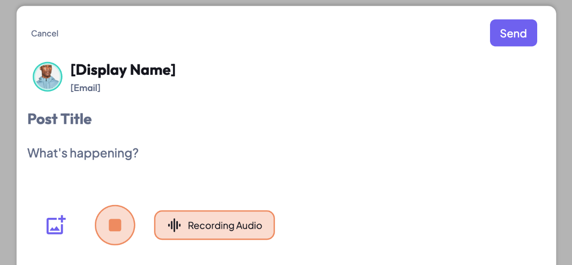The width and height of the screenshot is (572, 265).
Task: Select the teal-ringed profile picture
Action: pyautogui.click(x=48, y=77)
